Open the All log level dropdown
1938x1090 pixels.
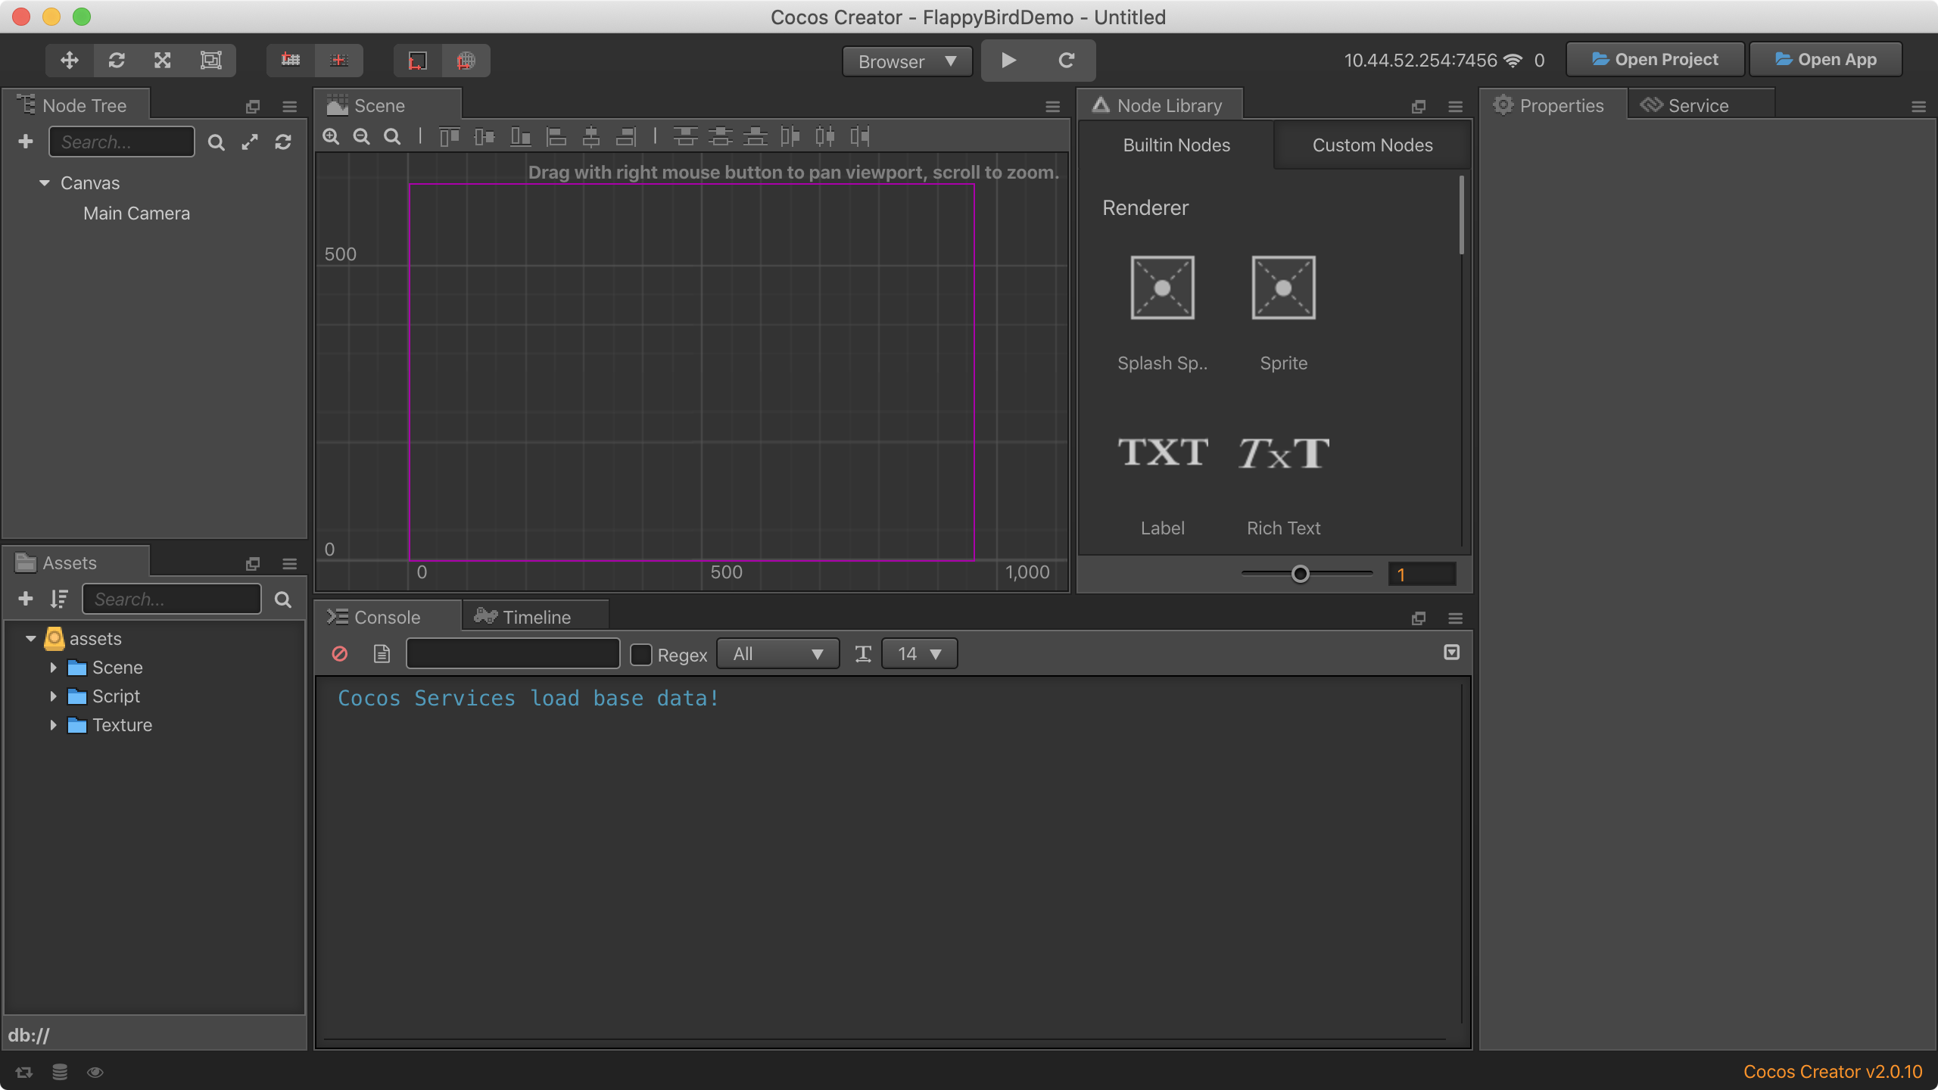point(778,653)
